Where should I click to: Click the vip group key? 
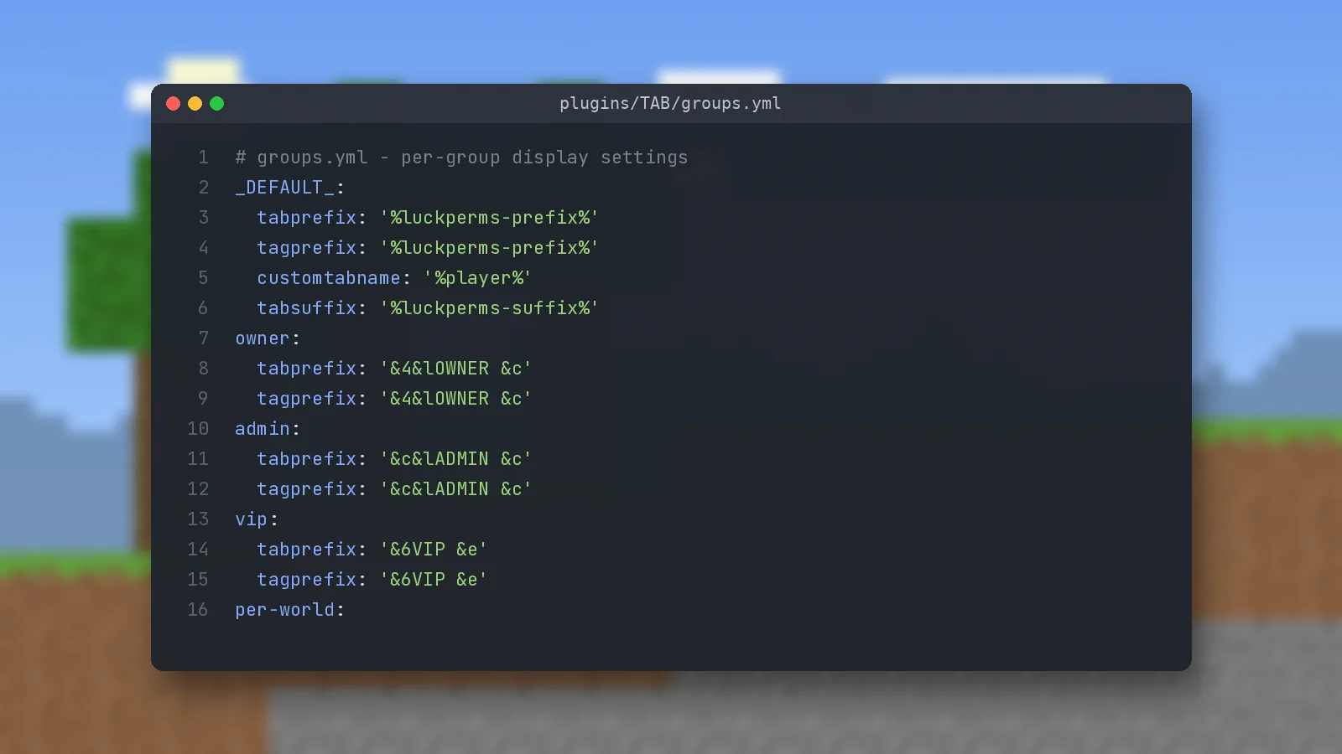(x=251, y=519)
